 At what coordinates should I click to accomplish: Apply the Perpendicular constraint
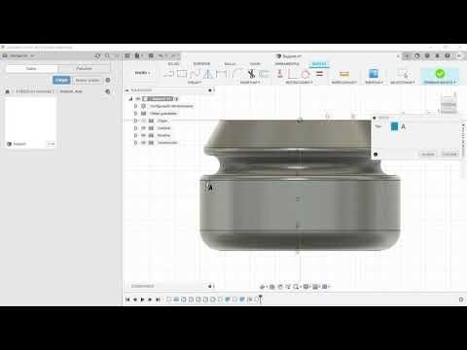pyautogui.click(x=293, y=74)
